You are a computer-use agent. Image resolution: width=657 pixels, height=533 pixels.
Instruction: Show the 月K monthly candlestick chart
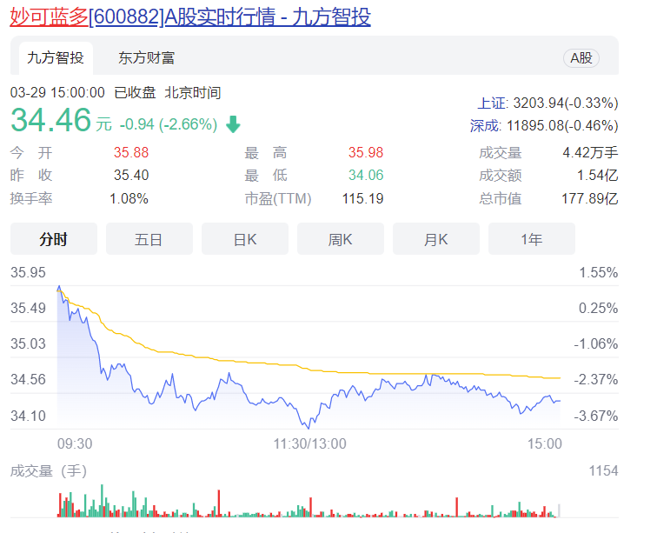435,239
